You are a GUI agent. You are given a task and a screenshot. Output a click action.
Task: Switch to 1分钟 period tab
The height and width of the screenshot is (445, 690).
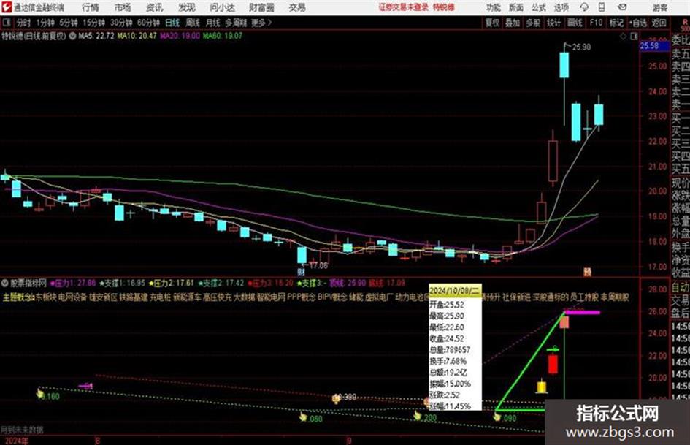(x=45, y=23)
